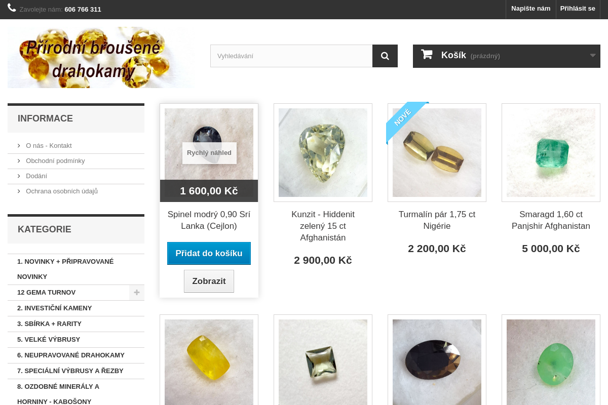Viewport: 608px width, 405px height.
Task: Open Napište nám in top bar
Action: (530, 9)
